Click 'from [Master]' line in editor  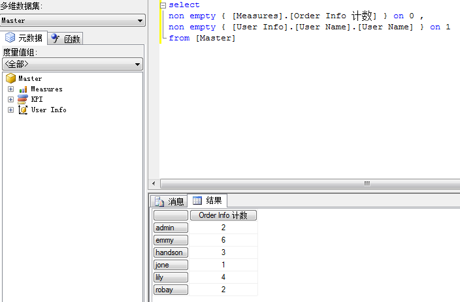[202, 38]
